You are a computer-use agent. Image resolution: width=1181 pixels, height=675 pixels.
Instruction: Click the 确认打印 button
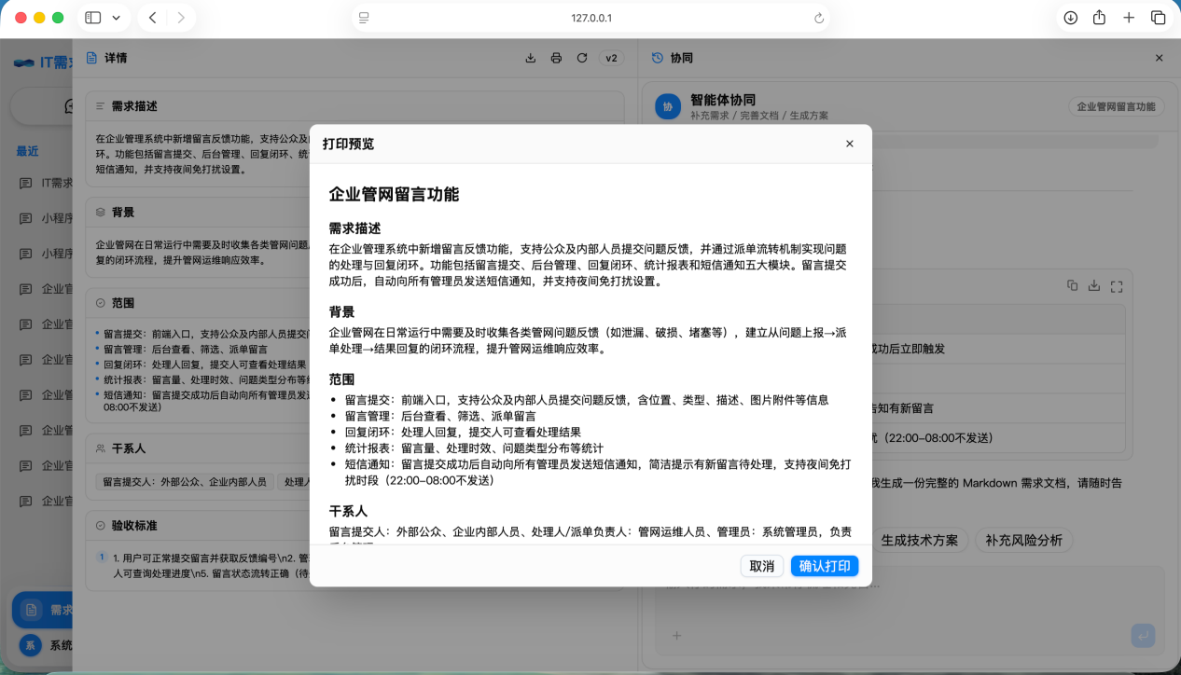pyautogui.click(x=825, y=566)
